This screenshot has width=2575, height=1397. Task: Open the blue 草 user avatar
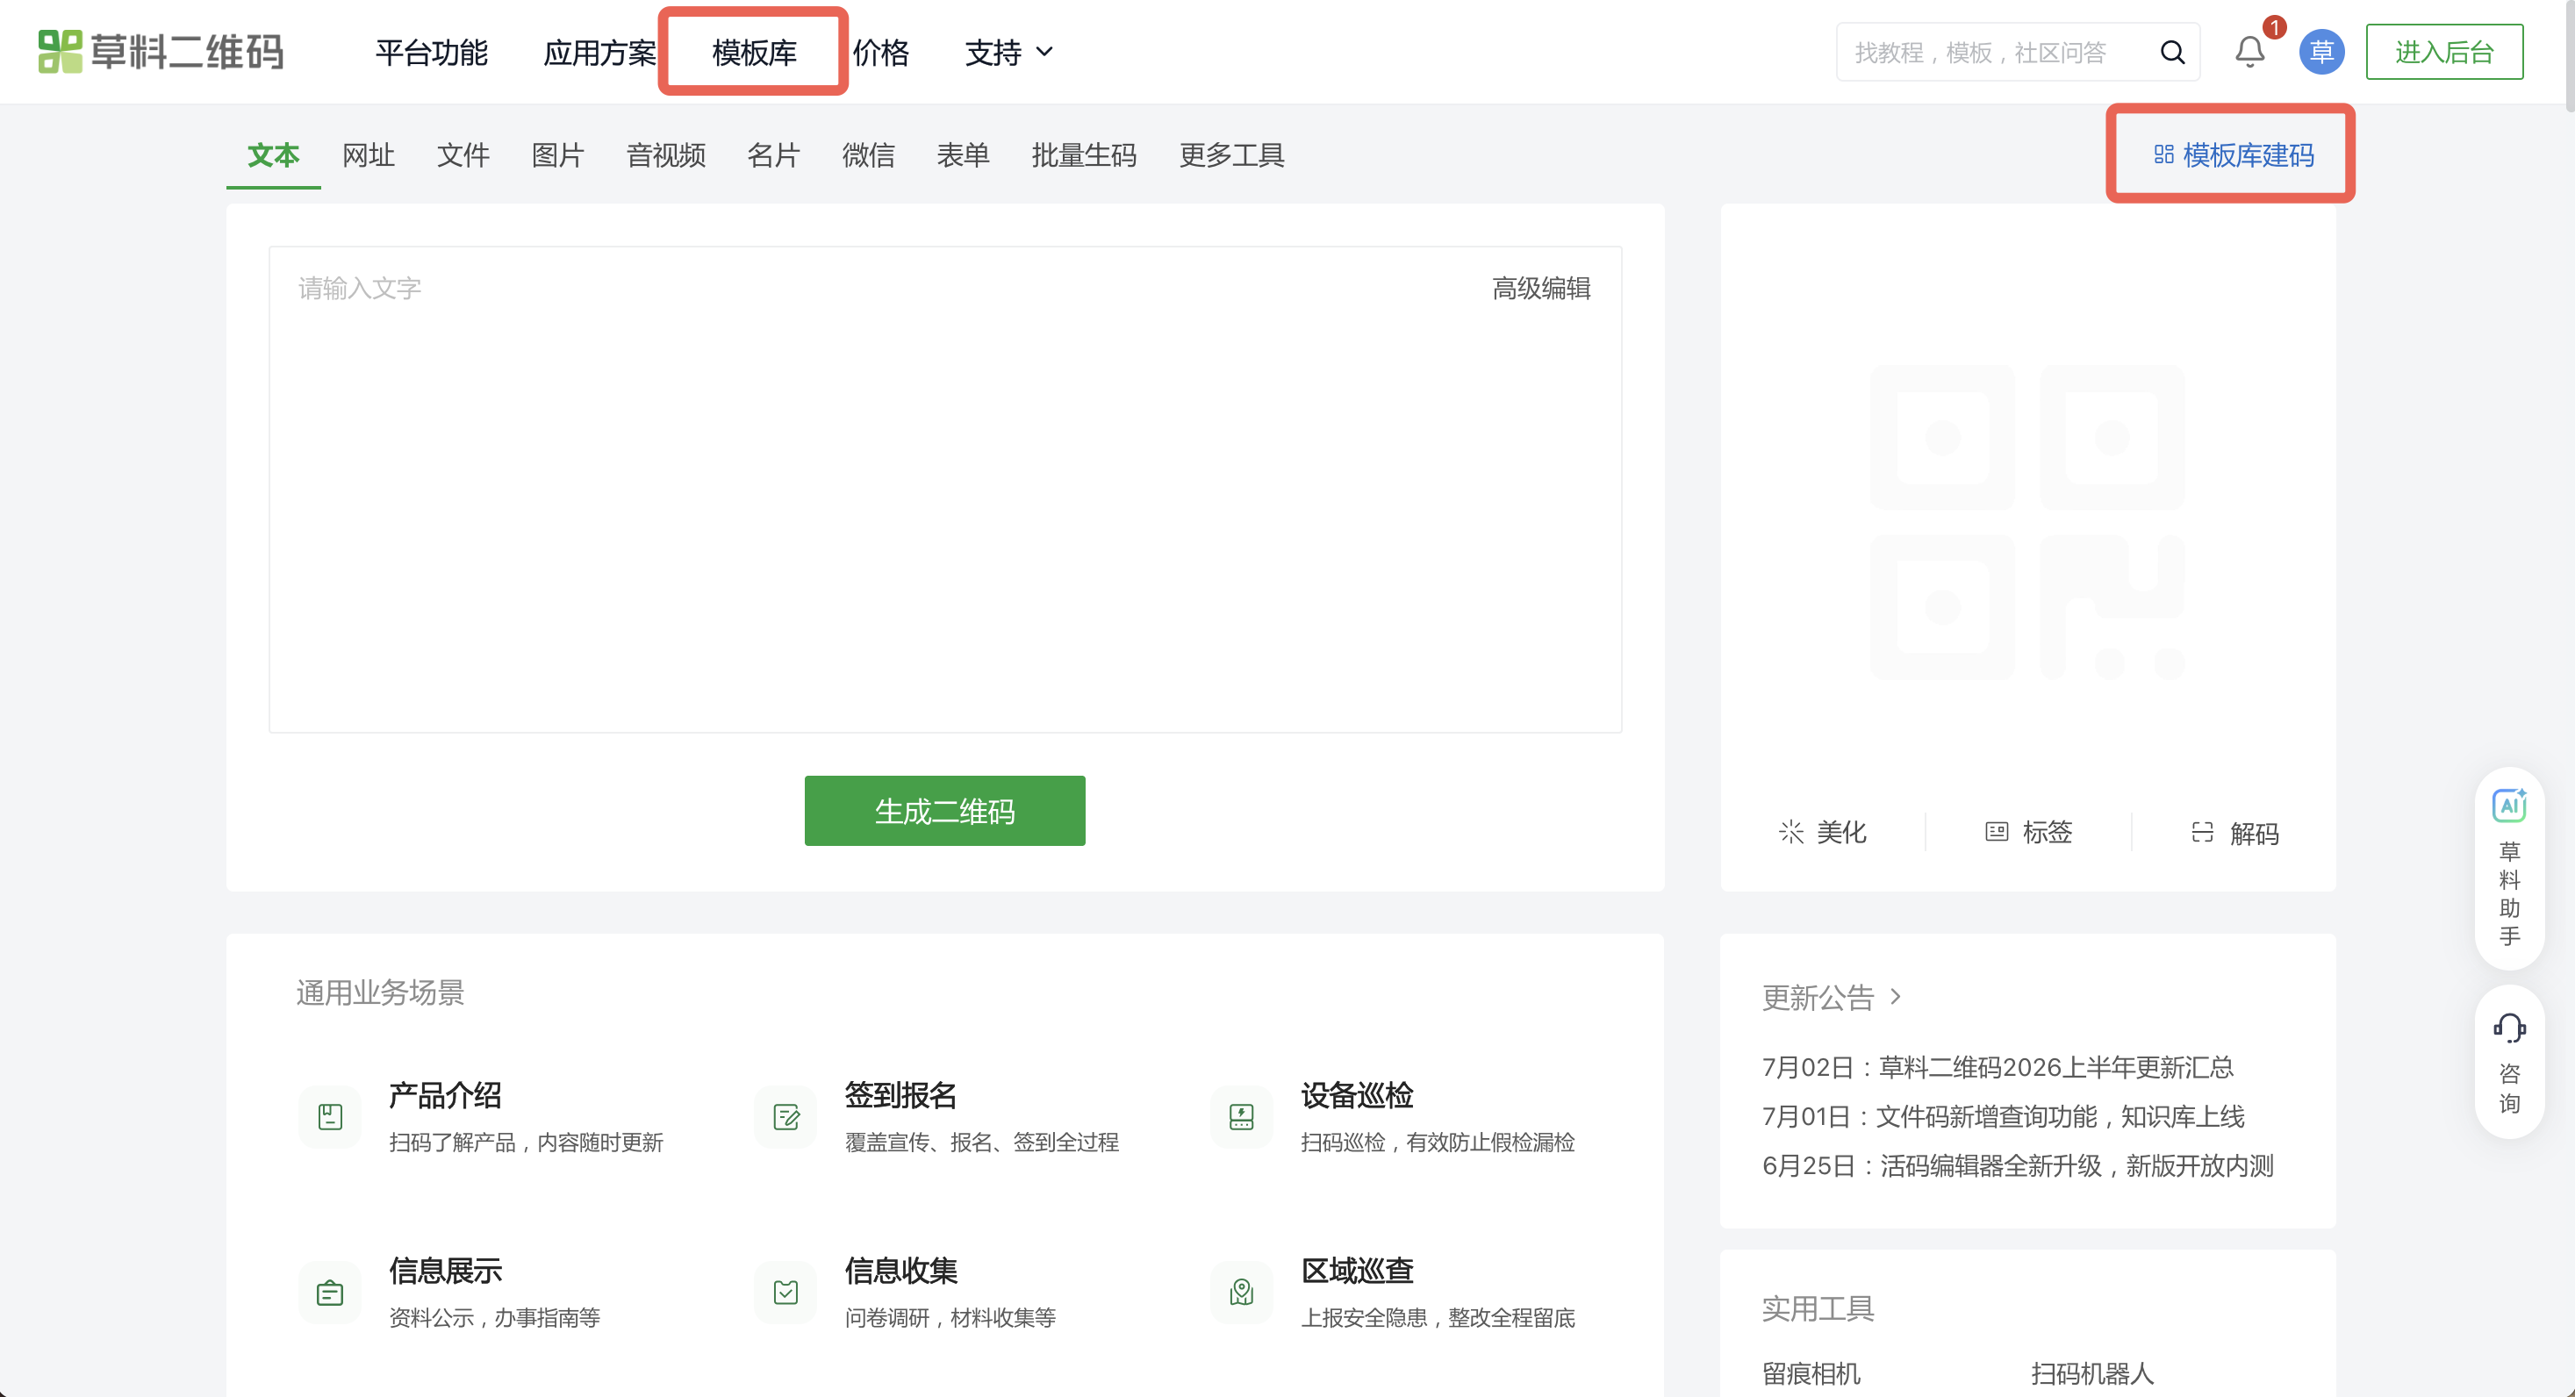(x=2321, y=52)
